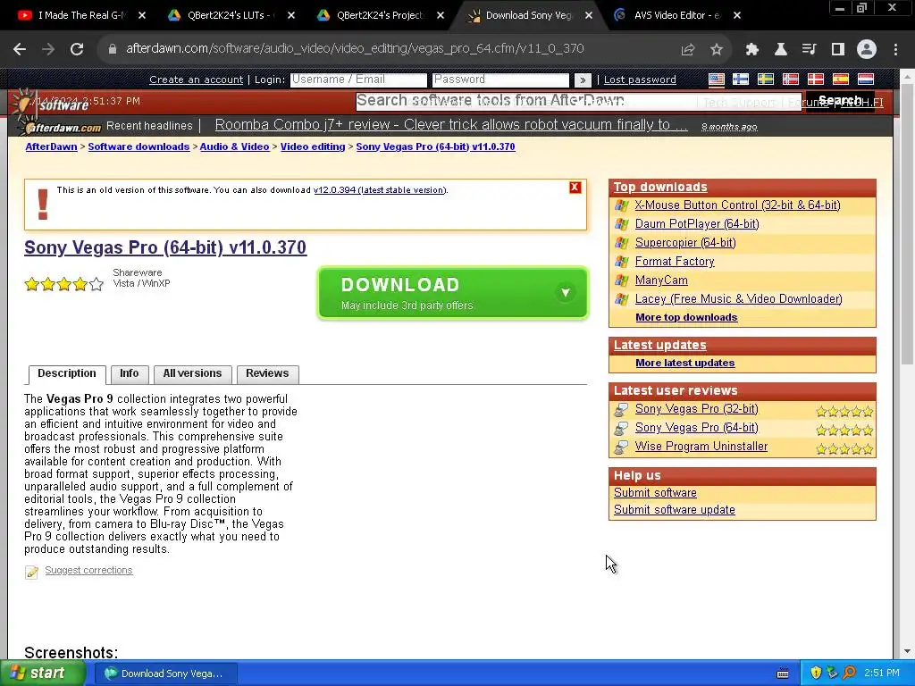Select the Finnish flag language
Image resolution: width=915 pixels, height=686 pixels.
point(741,79)
